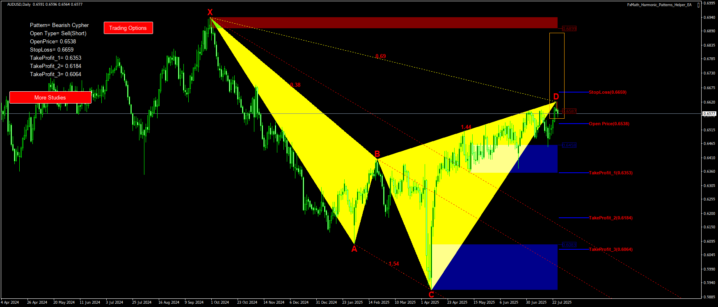The image size is (718, 307).
Task: Click the 0.6458 blue price tag
Action: pyautogui.click(x=569, y=145)
